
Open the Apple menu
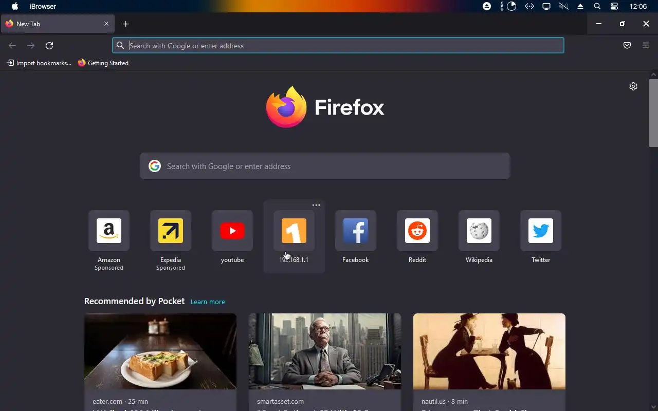(15, 6)
